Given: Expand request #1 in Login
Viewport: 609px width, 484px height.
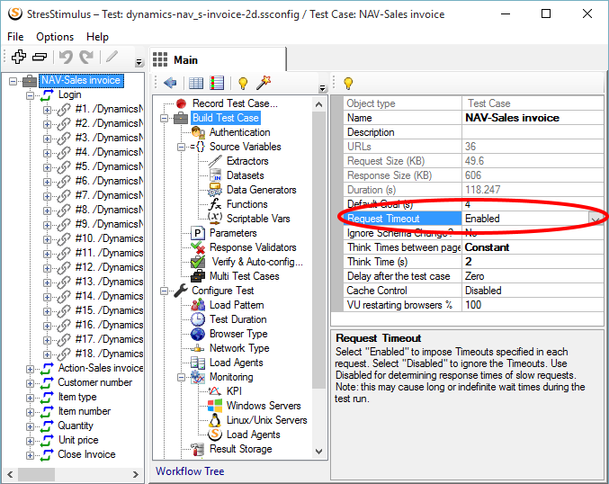Looking at the screenshot, I should [x=47, y=110].
